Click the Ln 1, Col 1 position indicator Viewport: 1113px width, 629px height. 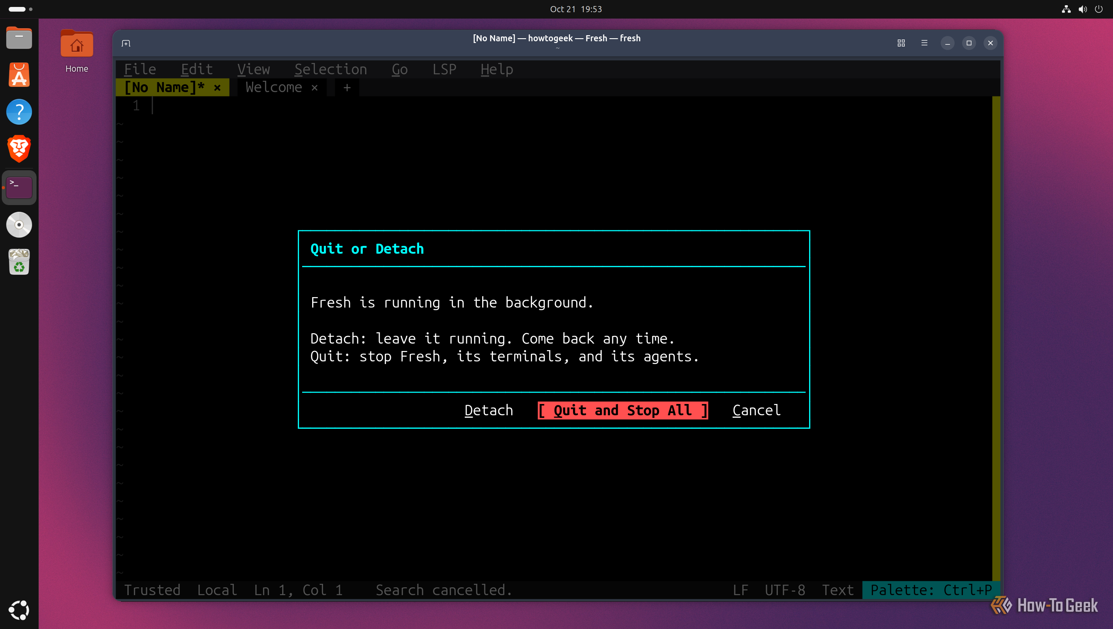coord(298,590)
